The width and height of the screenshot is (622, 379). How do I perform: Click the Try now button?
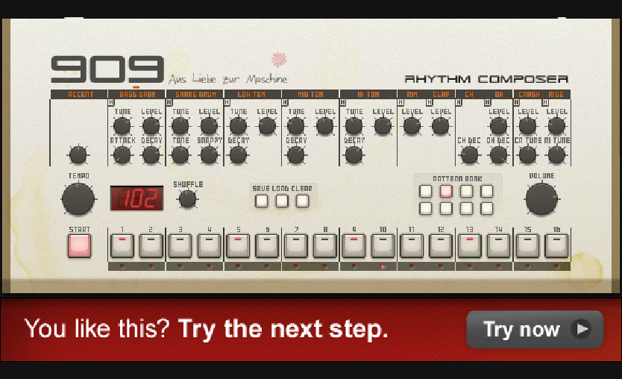[x=535, y=330]
